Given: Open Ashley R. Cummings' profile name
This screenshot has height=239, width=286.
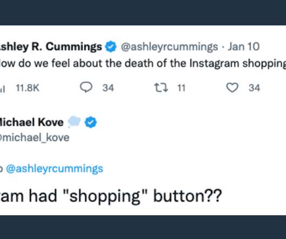Looking at the screenshot, I should [51, 47].
